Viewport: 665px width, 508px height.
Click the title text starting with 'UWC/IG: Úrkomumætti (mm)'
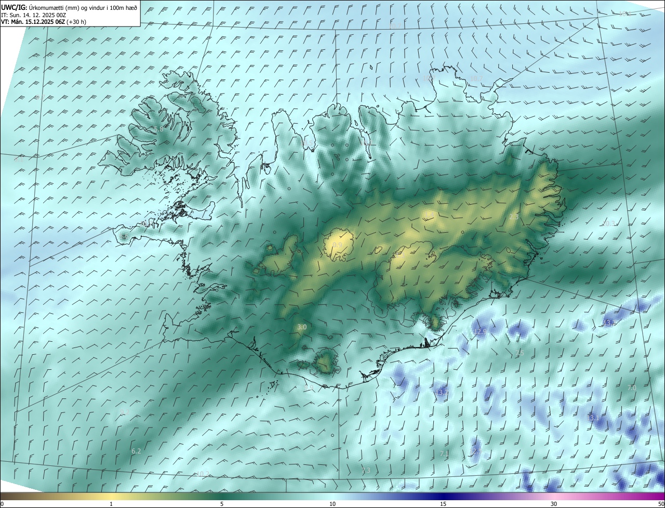click(69, 7)
